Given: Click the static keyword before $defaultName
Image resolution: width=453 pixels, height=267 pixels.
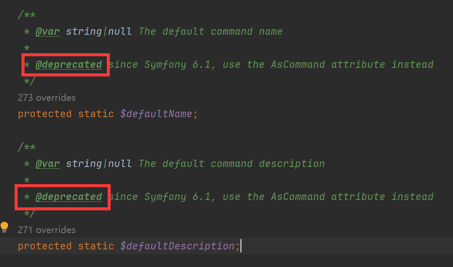Looking at the screenshot, I should pos(96,114).
